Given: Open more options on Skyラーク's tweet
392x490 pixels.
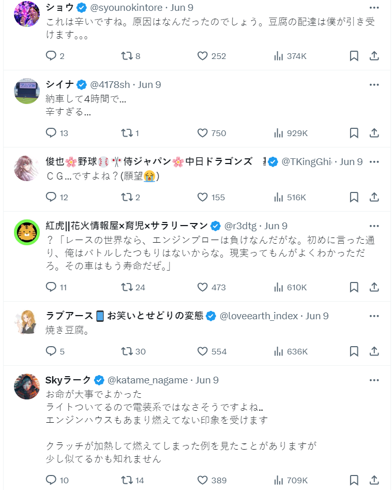Looking at the screenshot, I should (374, 380).
